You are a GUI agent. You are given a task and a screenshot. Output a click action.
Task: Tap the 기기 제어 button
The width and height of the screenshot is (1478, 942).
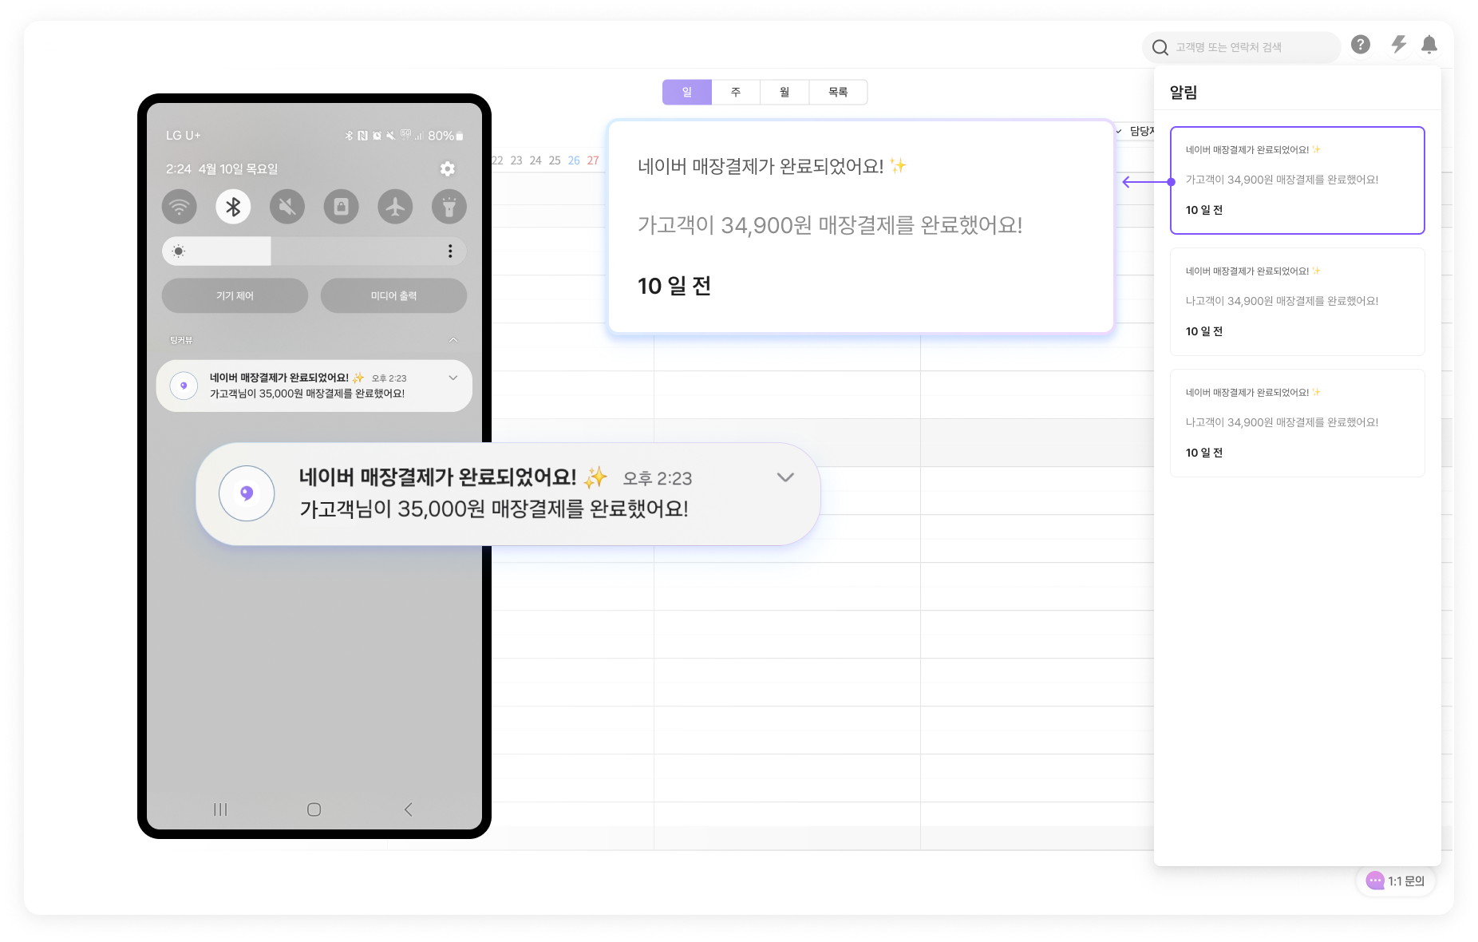tap(235, 295)
